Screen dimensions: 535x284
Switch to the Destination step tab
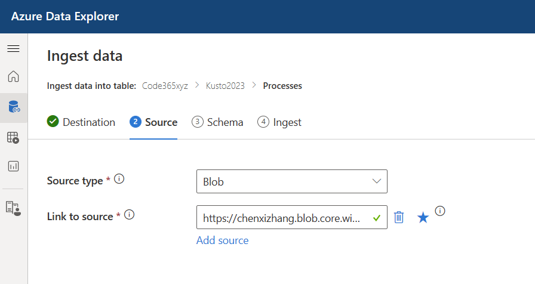[x=81, y=122]
